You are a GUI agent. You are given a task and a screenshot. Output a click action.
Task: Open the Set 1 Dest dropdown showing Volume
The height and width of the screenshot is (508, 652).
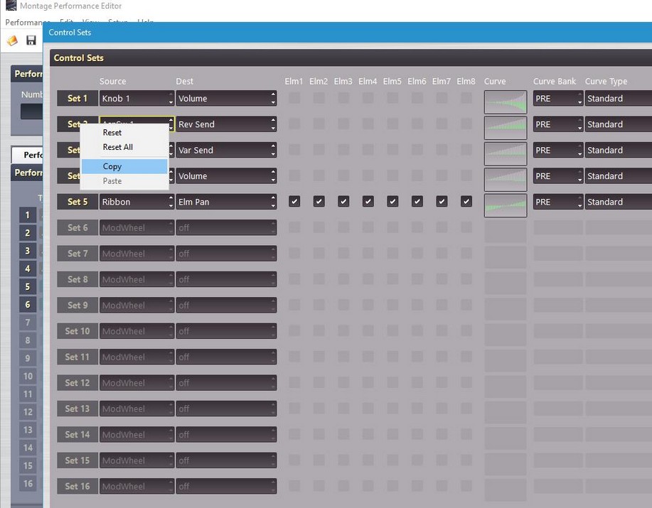point(226,99)
